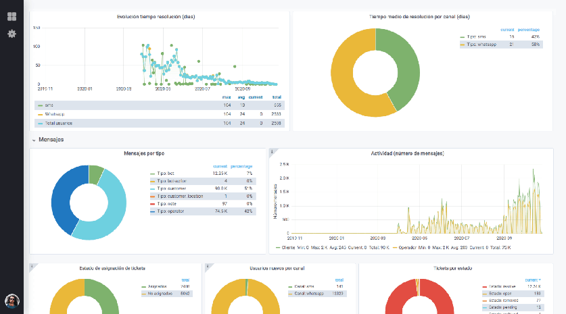Sort Mensajes por tipo legend by percentage
The image size is (566, 314).
pyautogui.click(x=241, y=166)
